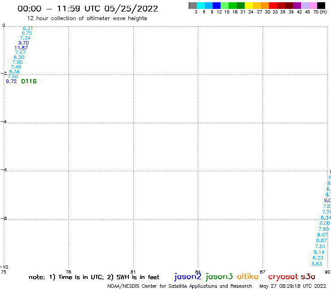
Task: Click the legend scale number 45
Action: click(x=307, y=12)
